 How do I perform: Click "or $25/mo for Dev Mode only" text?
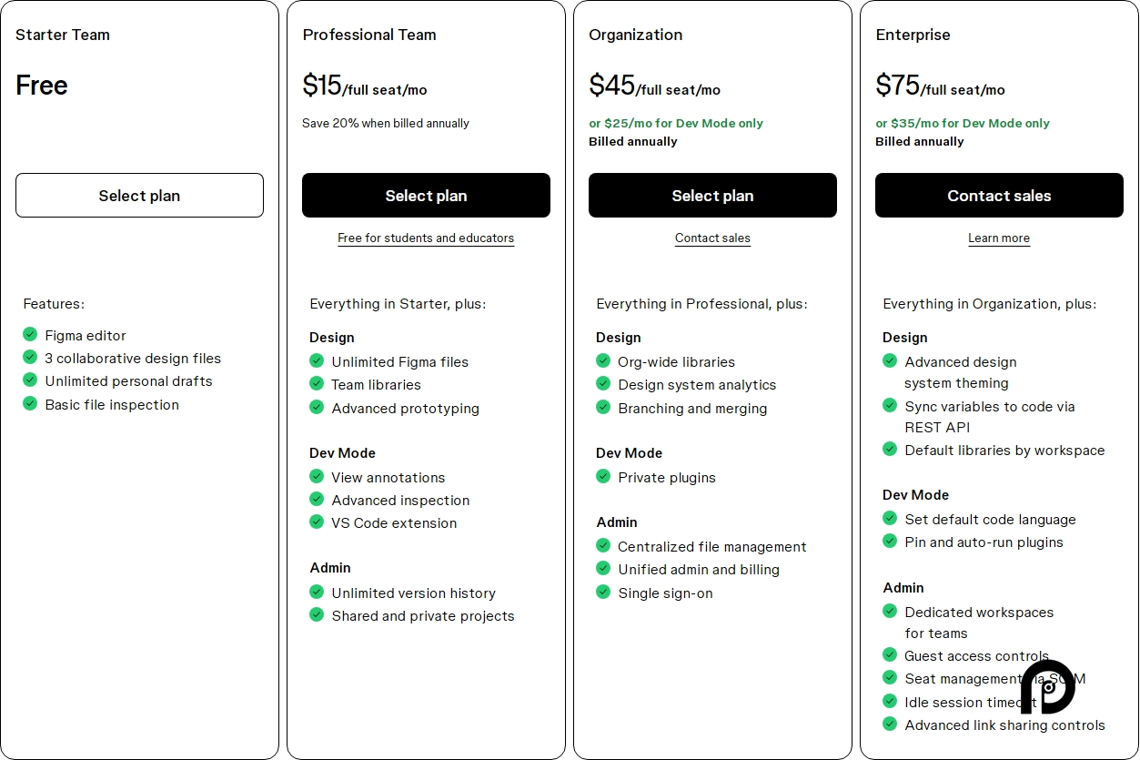point(677,122)
